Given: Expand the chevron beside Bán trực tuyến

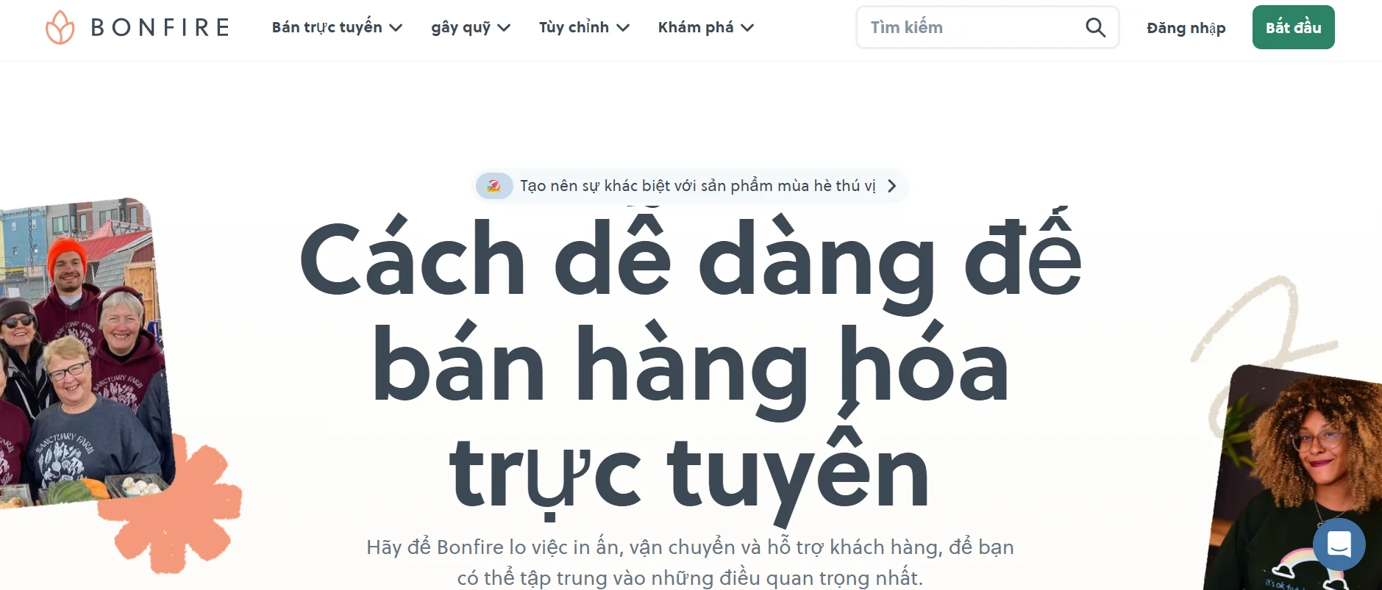Looking at the screenshot, I should (x=396, y=28).
